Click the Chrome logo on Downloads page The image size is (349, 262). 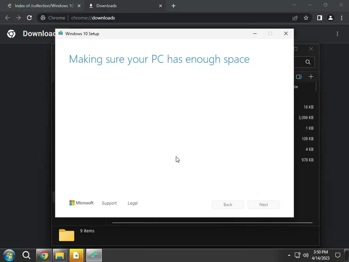pyautogui.click(x=11, y=34)
